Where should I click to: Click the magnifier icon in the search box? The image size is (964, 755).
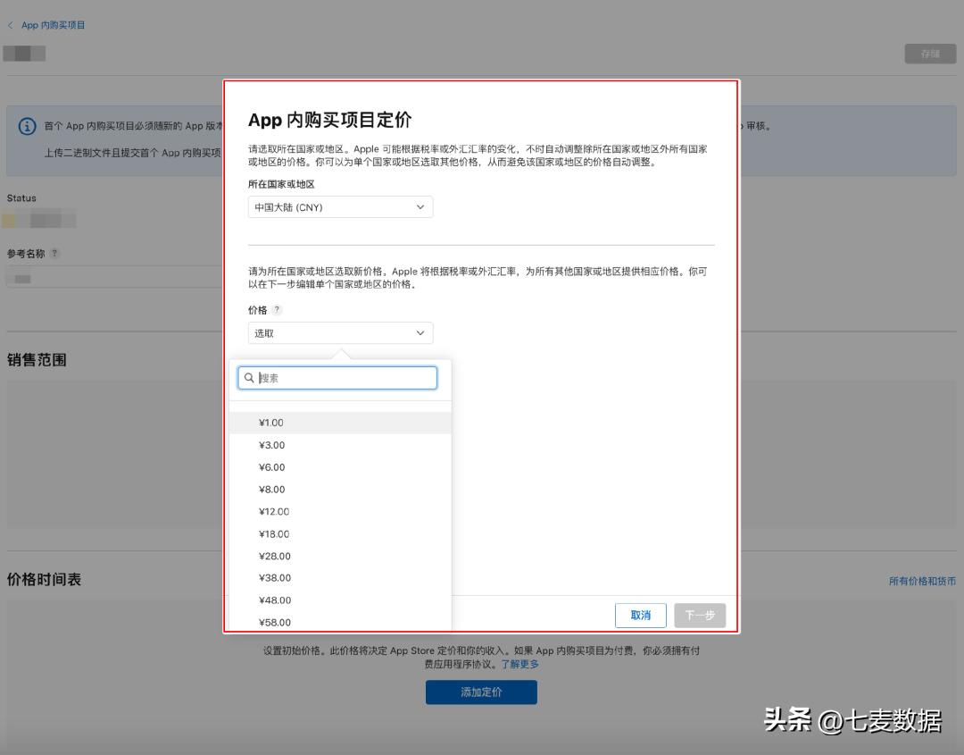249,377
